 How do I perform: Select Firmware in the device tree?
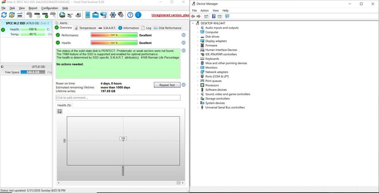[x=211, y=46]
